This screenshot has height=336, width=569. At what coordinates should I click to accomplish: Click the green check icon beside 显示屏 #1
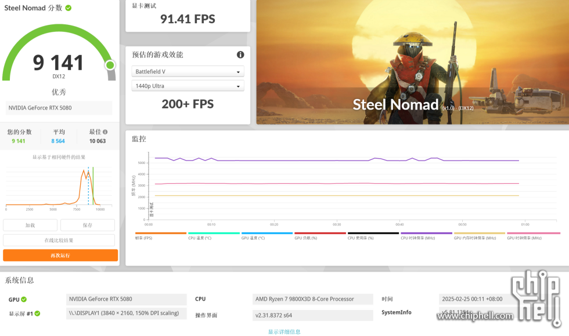click(x=37, y=313)
